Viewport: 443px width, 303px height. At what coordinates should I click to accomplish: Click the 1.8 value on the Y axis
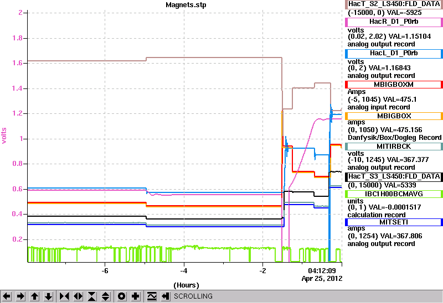pos(17,38)
